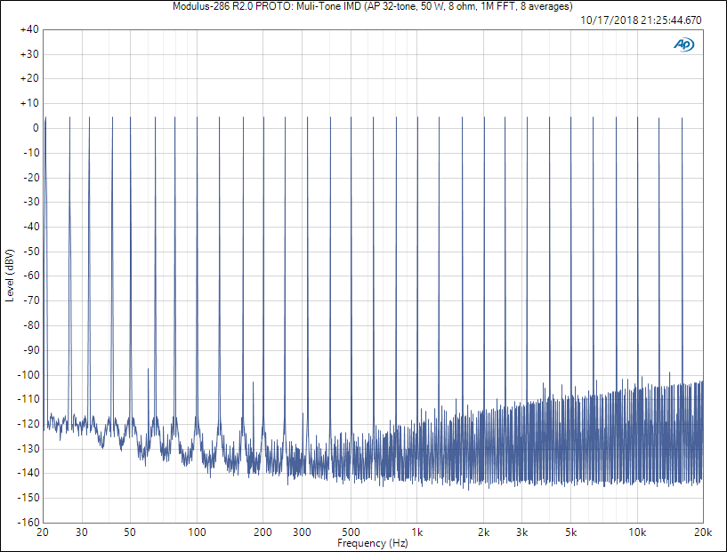Click the '-20' Y-axis value
727x552 pixels.
pyautogui.click(x=31, y=178)
